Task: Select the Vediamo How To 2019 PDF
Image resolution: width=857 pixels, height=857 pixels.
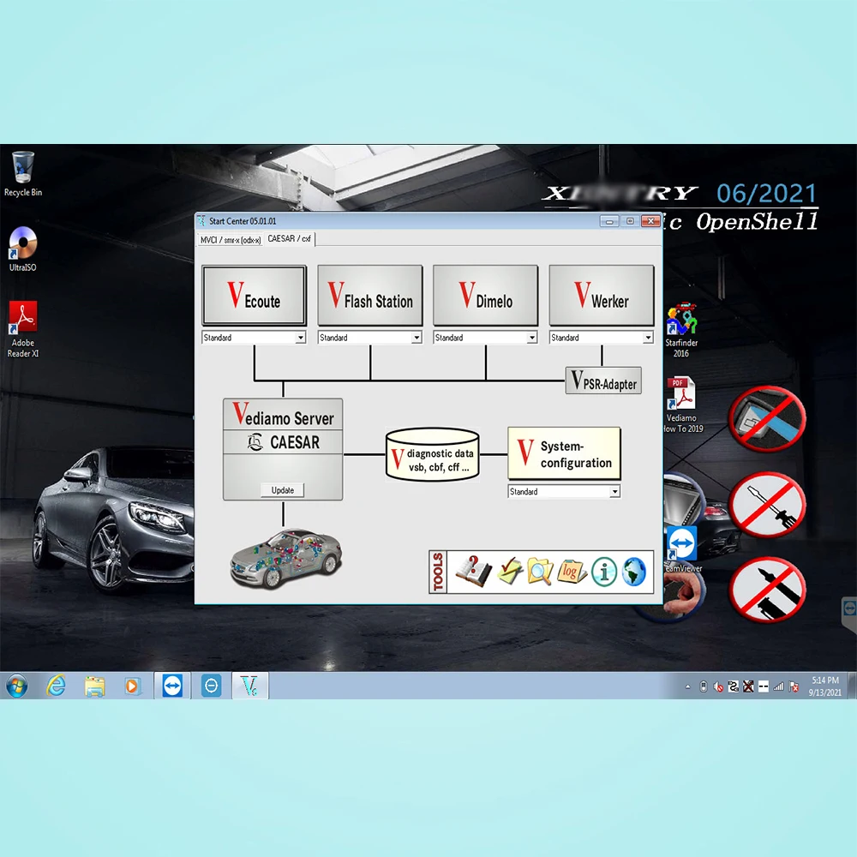Action: click(x=682, y=405)
